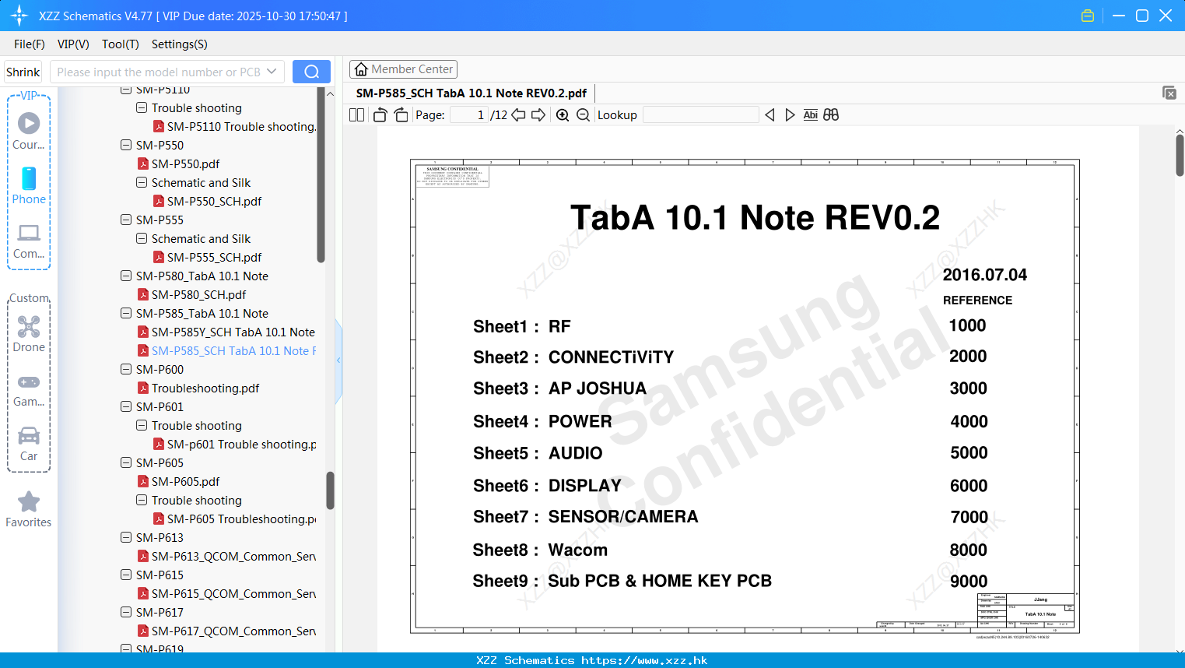
Task: Collapse the left panel splitter handle
Action: 338,360
